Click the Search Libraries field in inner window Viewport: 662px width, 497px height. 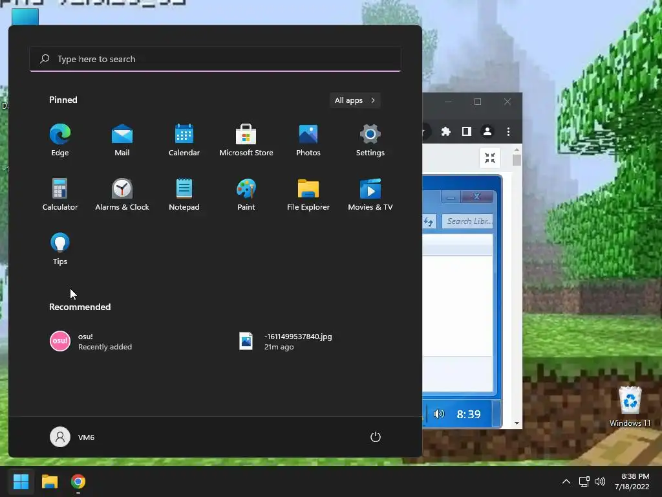468,221
